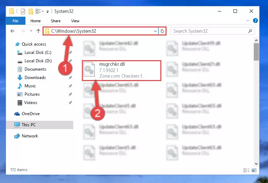Click the scrollbar down arrow

[256, 164]
